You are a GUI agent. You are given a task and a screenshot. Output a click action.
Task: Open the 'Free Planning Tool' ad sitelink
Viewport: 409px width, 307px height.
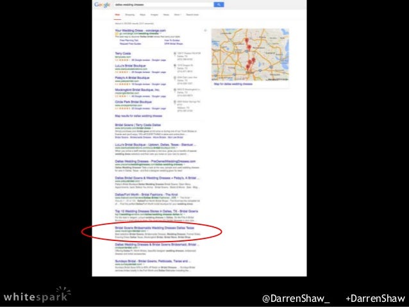(x=129, y=40)
